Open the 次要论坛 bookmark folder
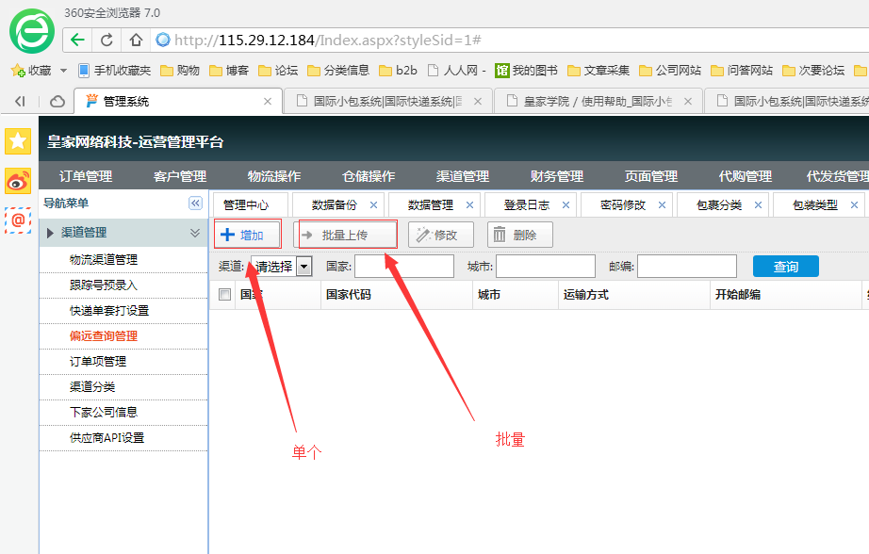The image size is (869, 554). [x=813, y=71]
